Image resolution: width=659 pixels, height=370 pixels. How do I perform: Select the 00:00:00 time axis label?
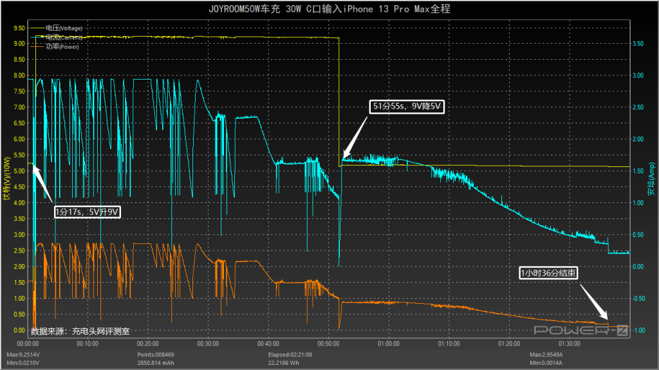28,344
